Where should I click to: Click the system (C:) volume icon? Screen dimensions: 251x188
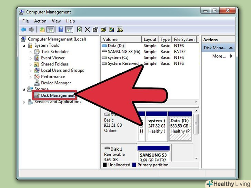click(104, 58)
